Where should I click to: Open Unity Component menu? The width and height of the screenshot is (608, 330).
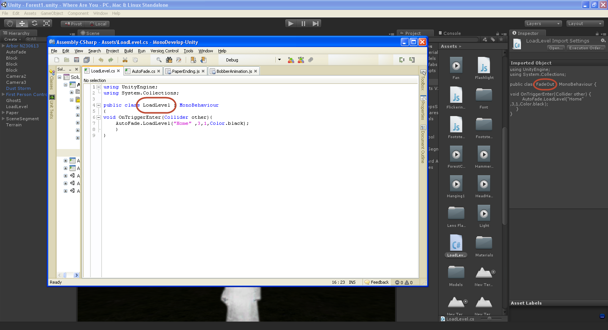[x=78, y=13]
